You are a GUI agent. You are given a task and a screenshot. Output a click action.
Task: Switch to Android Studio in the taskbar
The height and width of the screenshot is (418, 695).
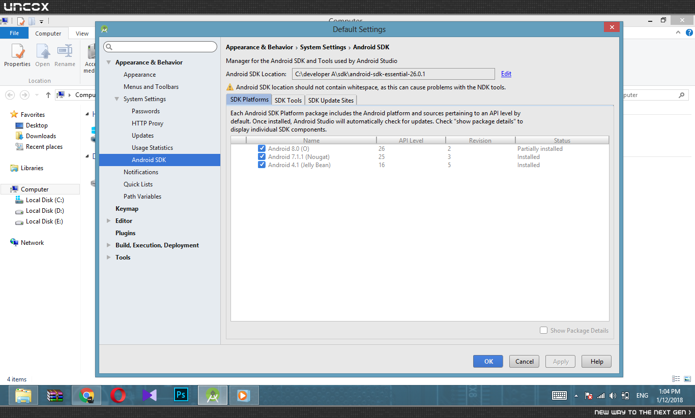click(213, 395)
